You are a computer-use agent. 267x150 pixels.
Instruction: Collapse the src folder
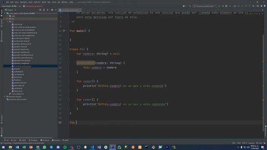(8, 22)
